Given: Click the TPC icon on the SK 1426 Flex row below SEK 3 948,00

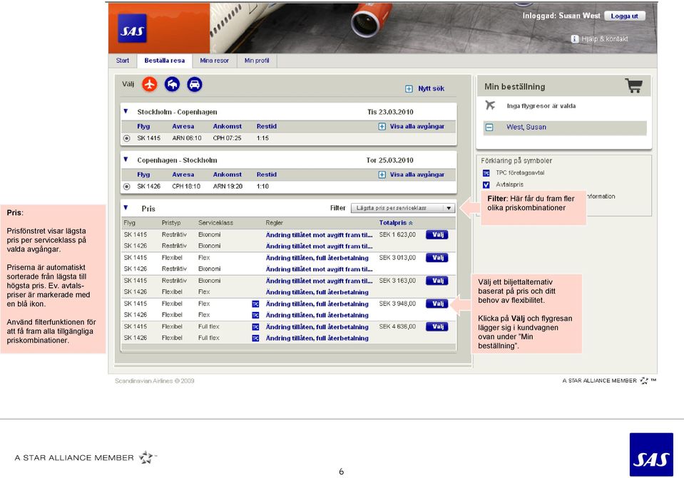Looking at the screenshot, I should [255, 315].
